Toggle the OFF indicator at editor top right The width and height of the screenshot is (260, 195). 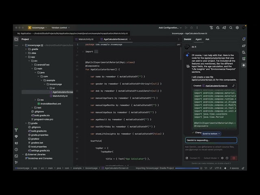click(x=178, y=45)
